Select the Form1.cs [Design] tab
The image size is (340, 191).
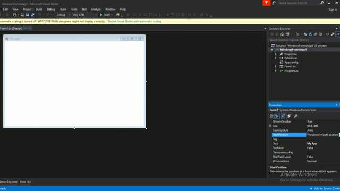coord(11,28)
